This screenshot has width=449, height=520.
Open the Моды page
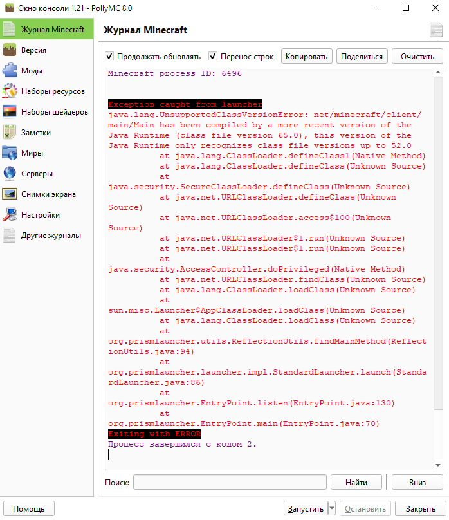pos(47,71)
